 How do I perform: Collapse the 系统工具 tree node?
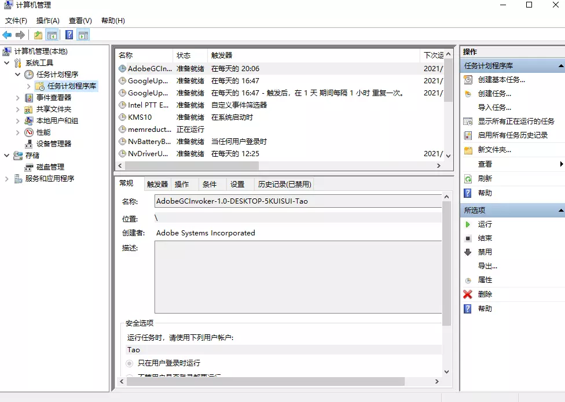6,63
